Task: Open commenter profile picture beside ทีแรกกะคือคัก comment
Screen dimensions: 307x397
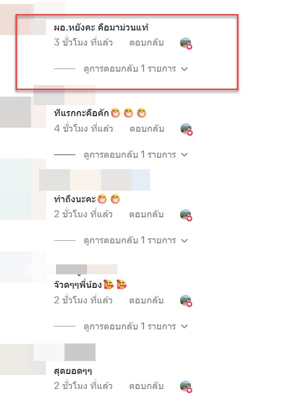Action: 23,112
